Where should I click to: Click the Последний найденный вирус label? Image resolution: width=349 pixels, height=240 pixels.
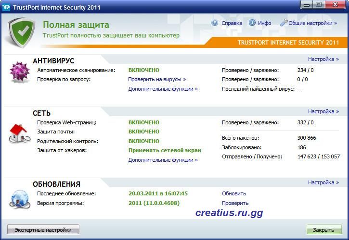coord(258,89)
